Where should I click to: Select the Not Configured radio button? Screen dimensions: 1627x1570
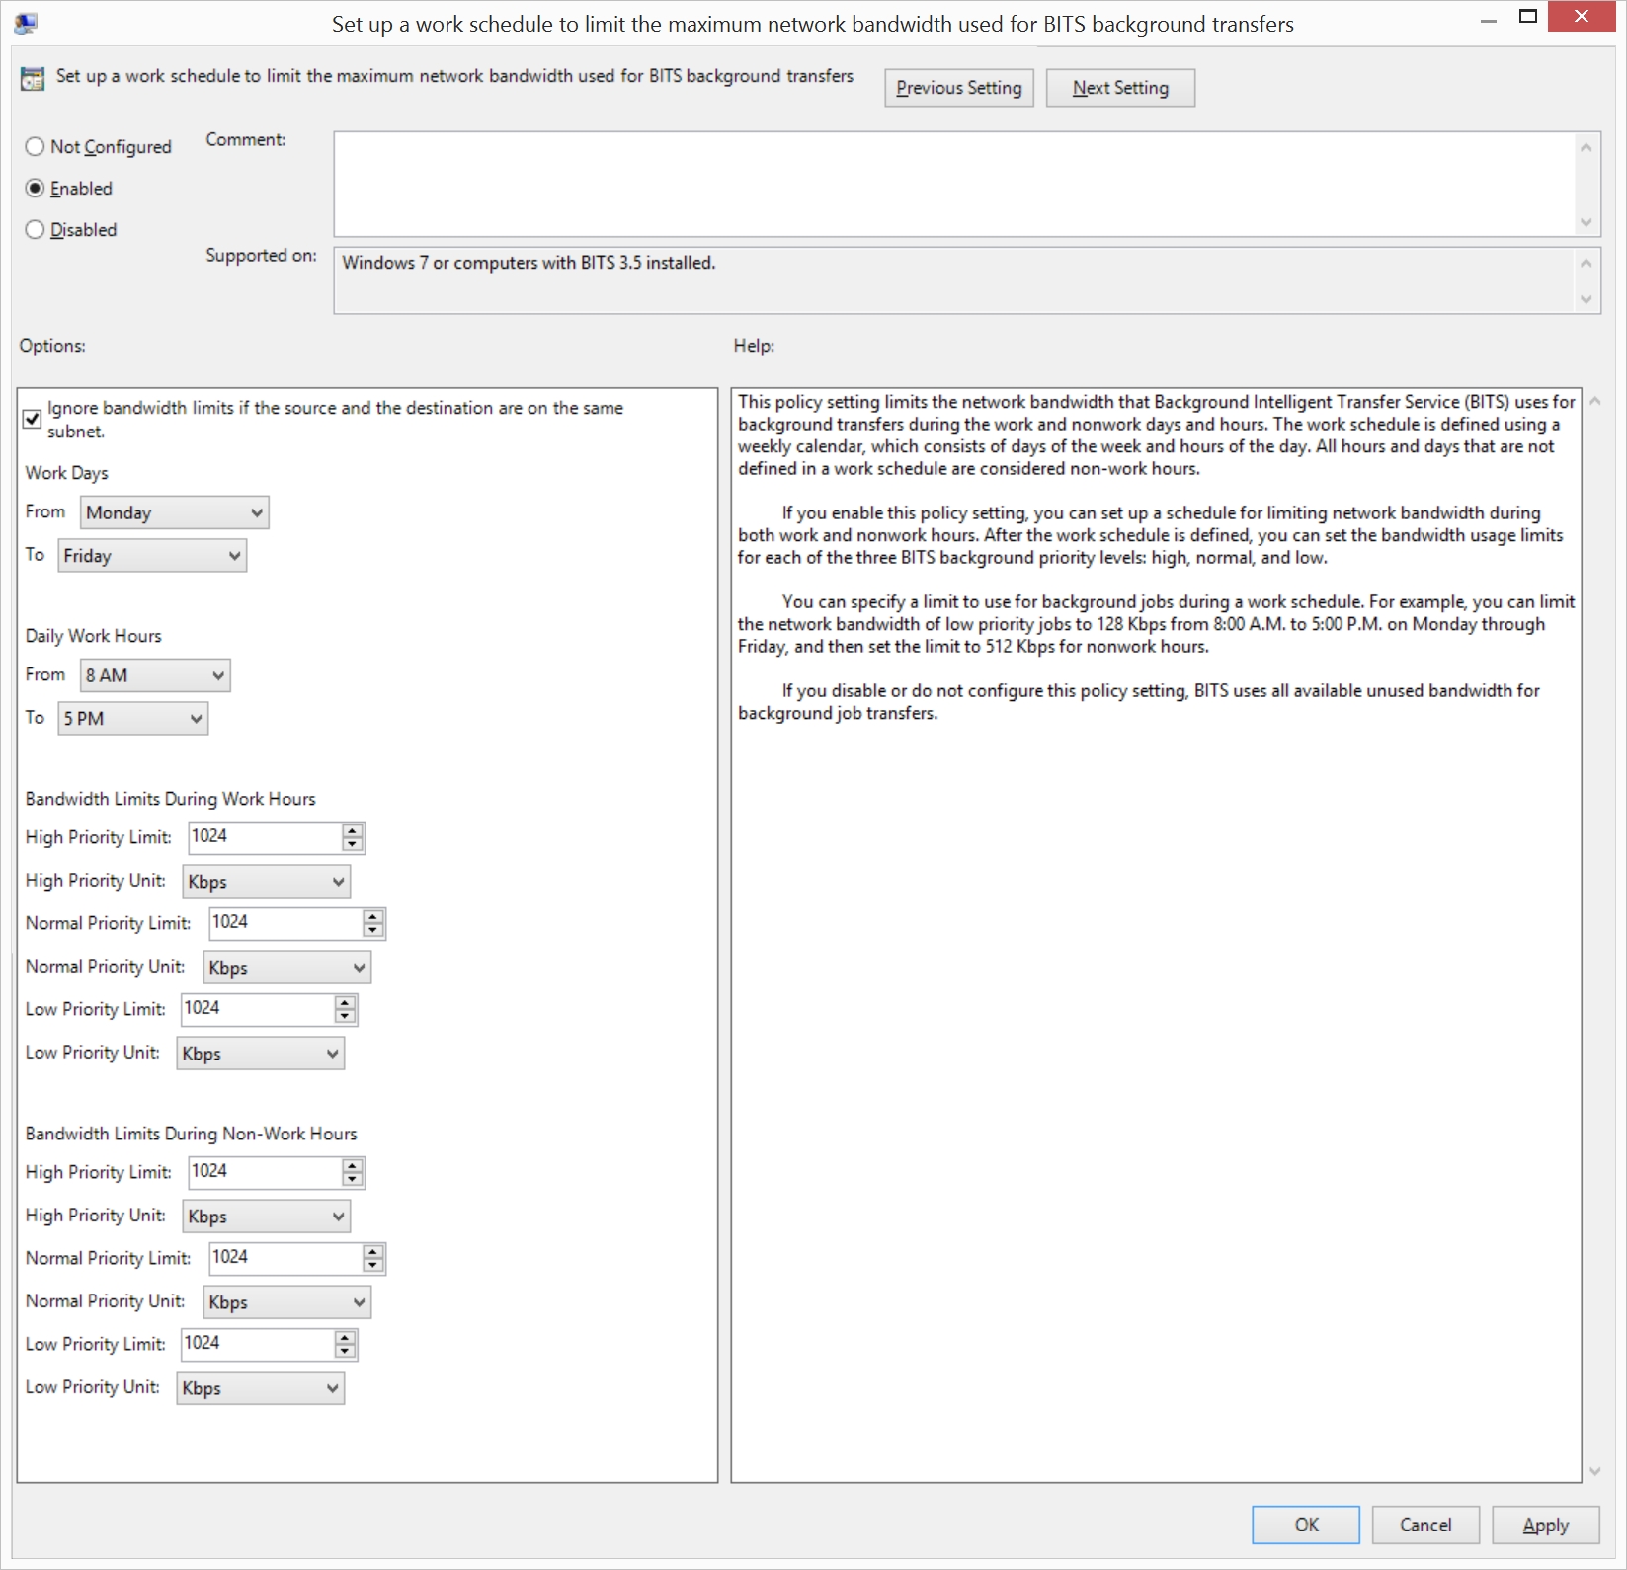[36, 147]
